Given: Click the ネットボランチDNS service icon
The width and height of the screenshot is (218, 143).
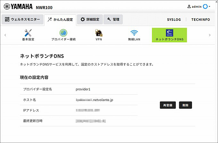Looking at the screenshot, I should pyautogui.click(x=169, y=33).
